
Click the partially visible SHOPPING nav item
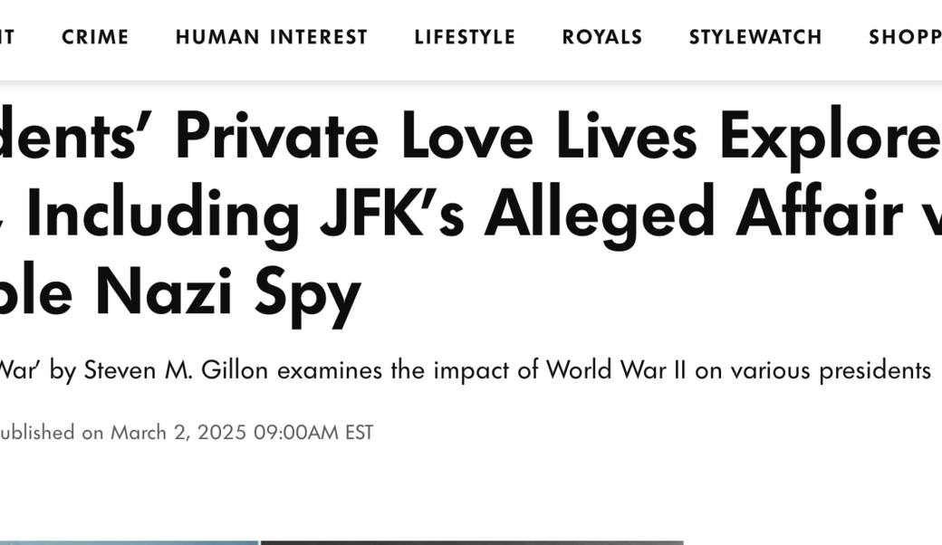coord(904,37)
